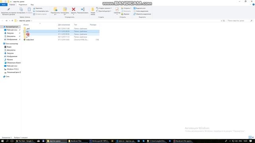Select the css folder row

[x=61, y=31]
